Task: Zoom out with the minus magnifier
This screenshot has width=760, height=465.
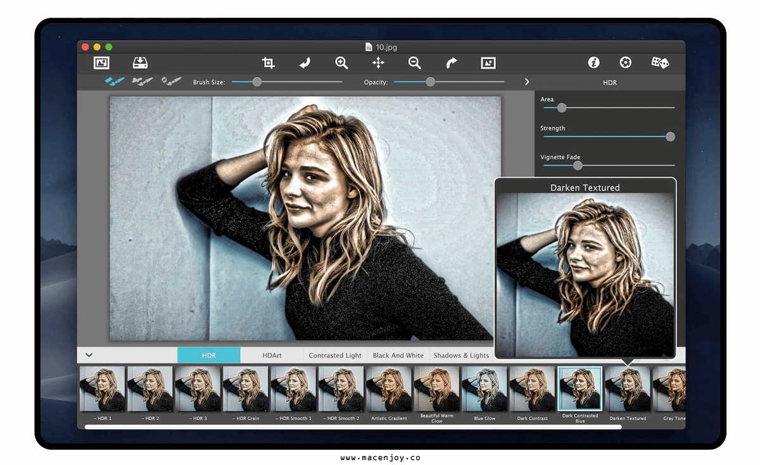Action: point(415,63)
